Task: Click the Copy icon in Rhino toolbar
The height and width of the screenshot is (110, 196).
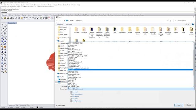Action: [x=19, y=18]
